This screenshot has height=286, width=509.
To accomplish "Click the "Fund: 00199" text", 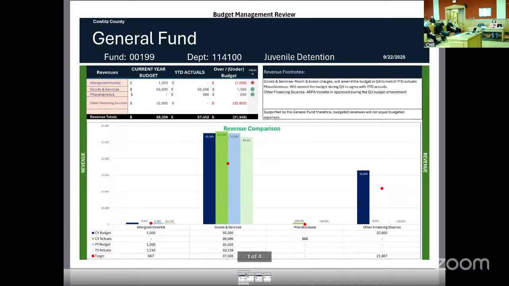I will point(129,57).
